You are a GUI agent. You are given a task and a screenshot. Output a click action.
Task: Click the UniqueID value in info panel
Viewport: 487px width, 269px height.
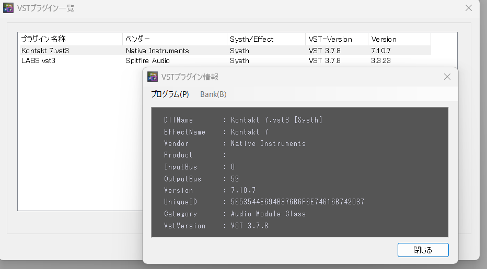pyautogui.click(x=297, y=202)
